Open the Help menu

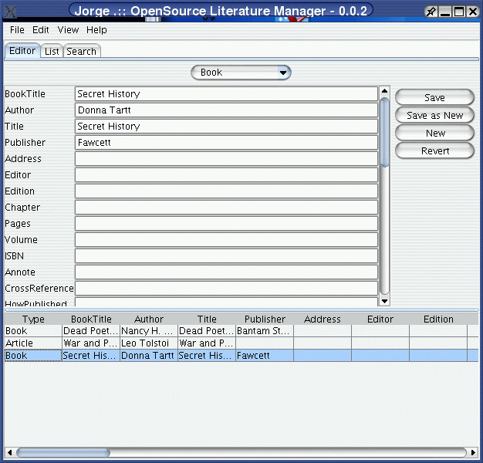pyautogui.click(x=96, y=30)
